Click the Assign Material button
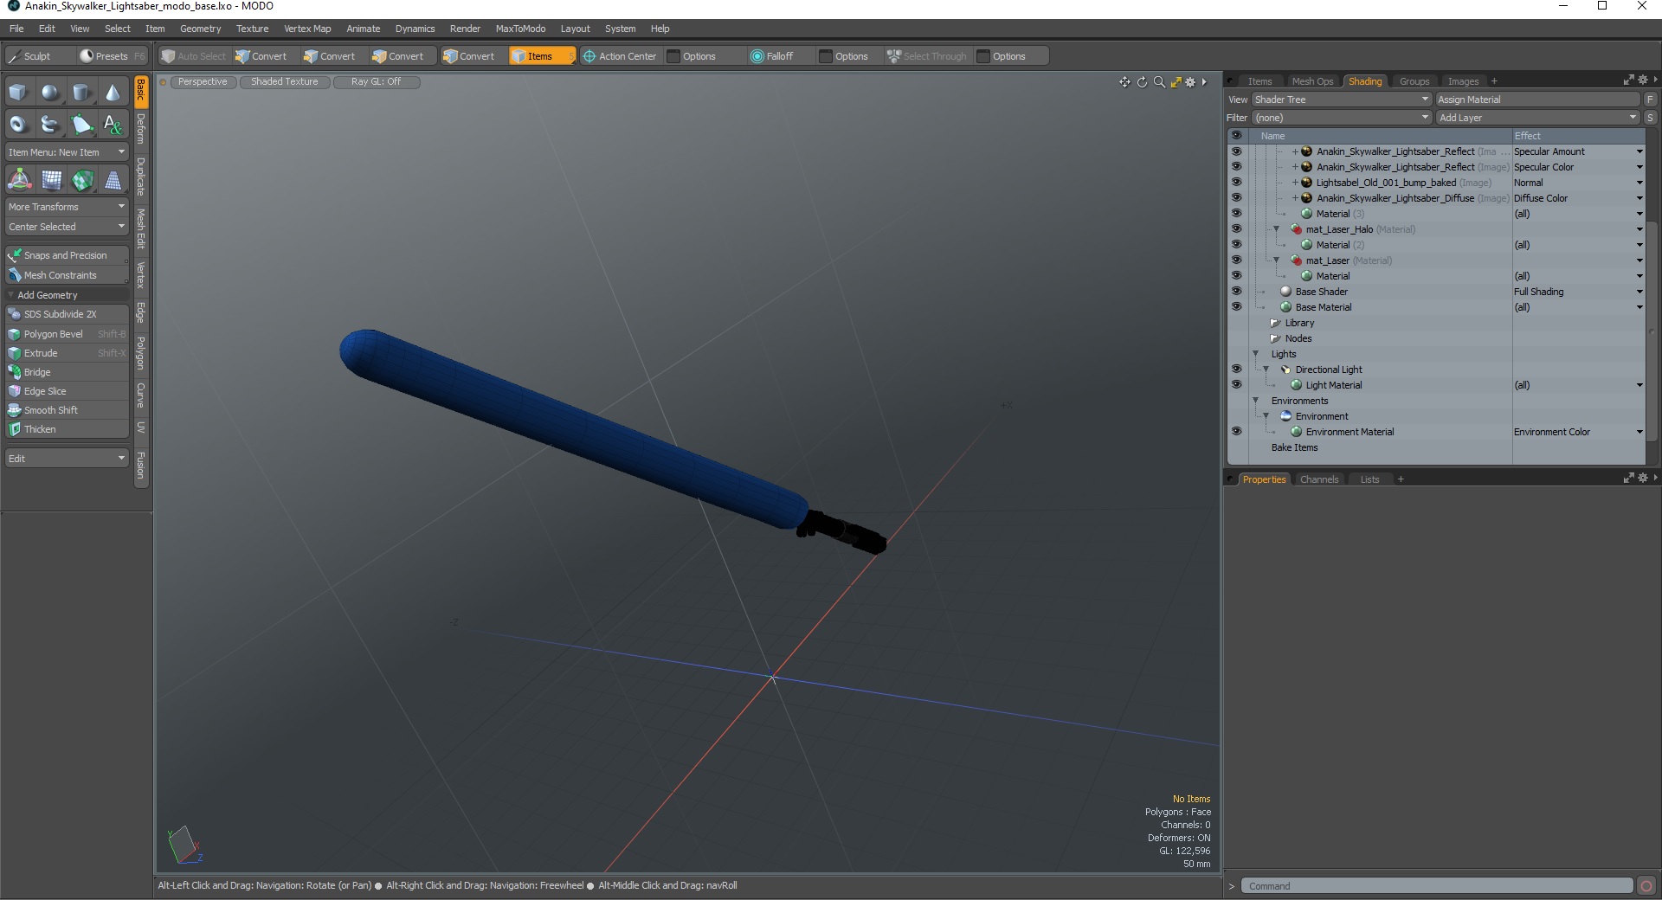1662x900 pixels. (x=1538, y=100)
